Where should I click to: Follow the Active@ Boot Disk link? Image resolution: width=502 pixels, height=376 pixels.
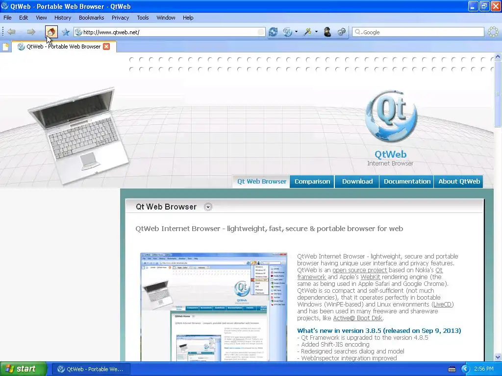pyautogui.click(x=357, y=318)
